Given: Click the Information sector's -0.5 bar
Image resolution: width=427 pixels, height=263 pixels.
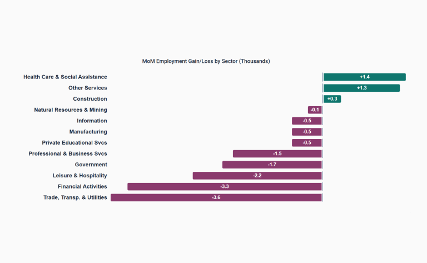Looking at the screenshot, I should pyautogui.click(x=307, y=121).
